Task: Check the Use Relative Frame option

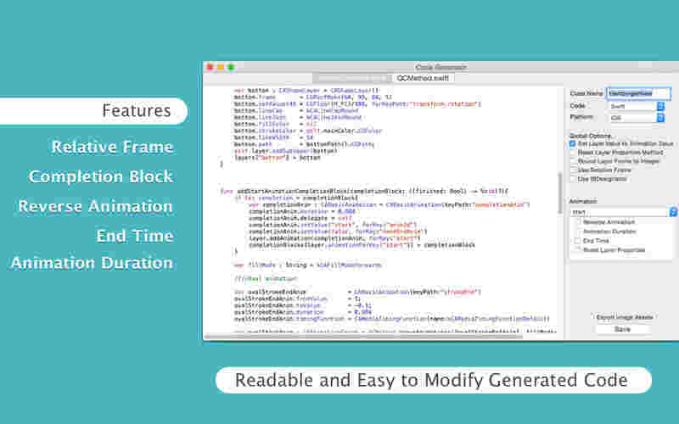Action: click(572, 170)
